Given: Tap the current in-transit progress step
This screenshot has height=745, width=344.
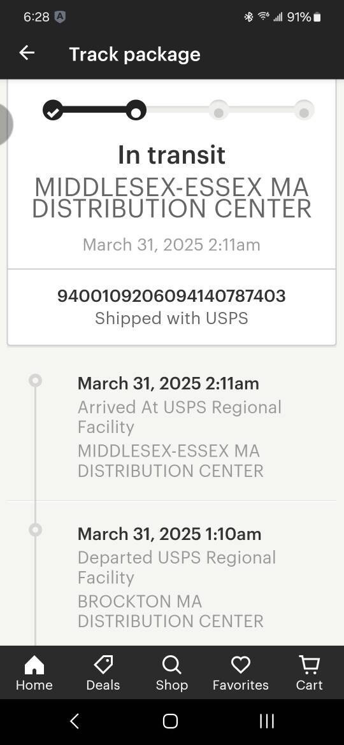Looking at the screenshot, I should [x=136, y=110].
